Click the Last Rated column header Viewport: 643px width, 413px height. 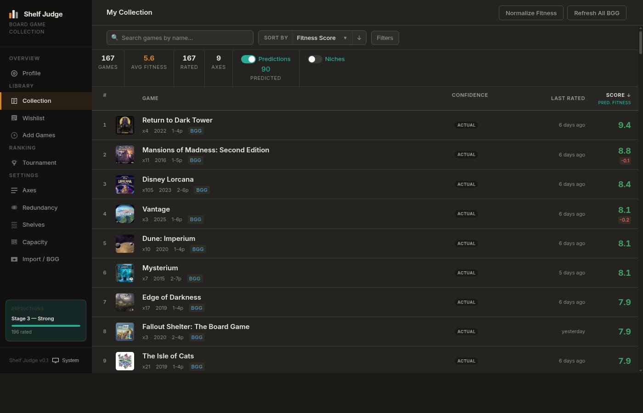click(x=568, y=98)
